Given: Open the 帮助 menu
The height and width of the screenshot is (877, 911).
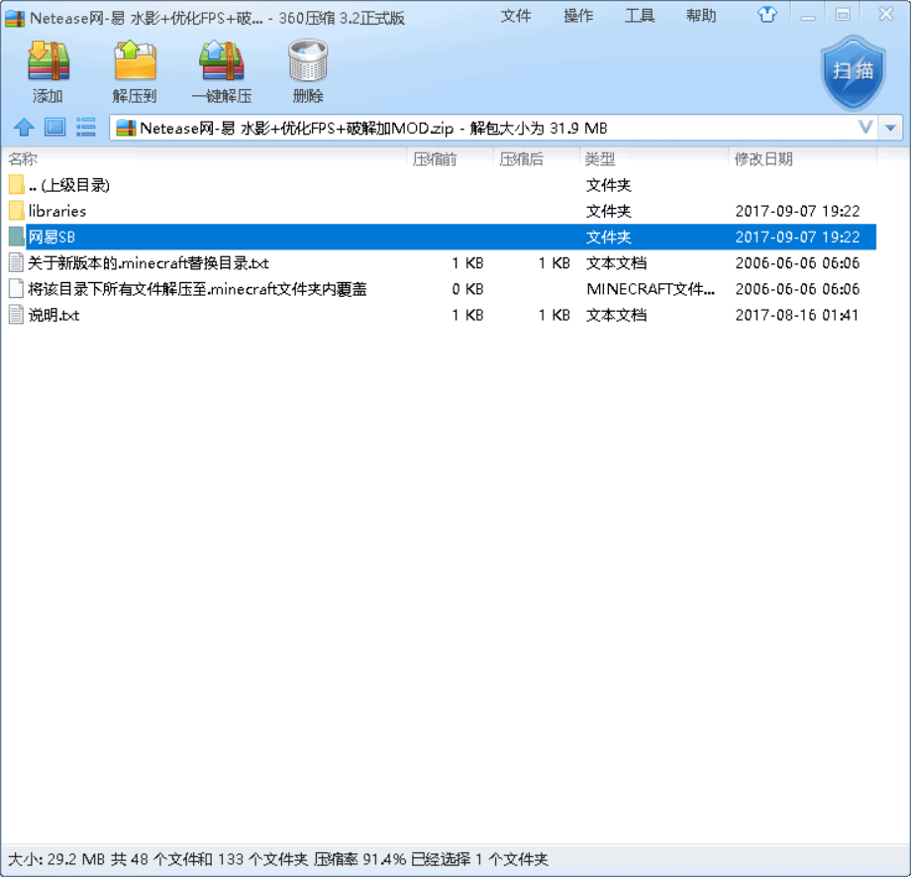Looking at the screenshot, I should click(x=701, y=16).
